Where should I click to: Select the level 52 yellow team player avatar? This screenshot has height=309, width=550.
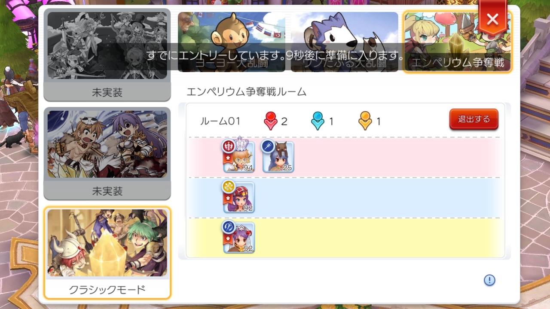pyautogui.click(x=239, y=238)
